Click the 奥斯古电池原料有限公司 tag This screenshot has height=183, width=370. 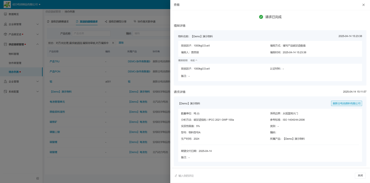[346, 103]
